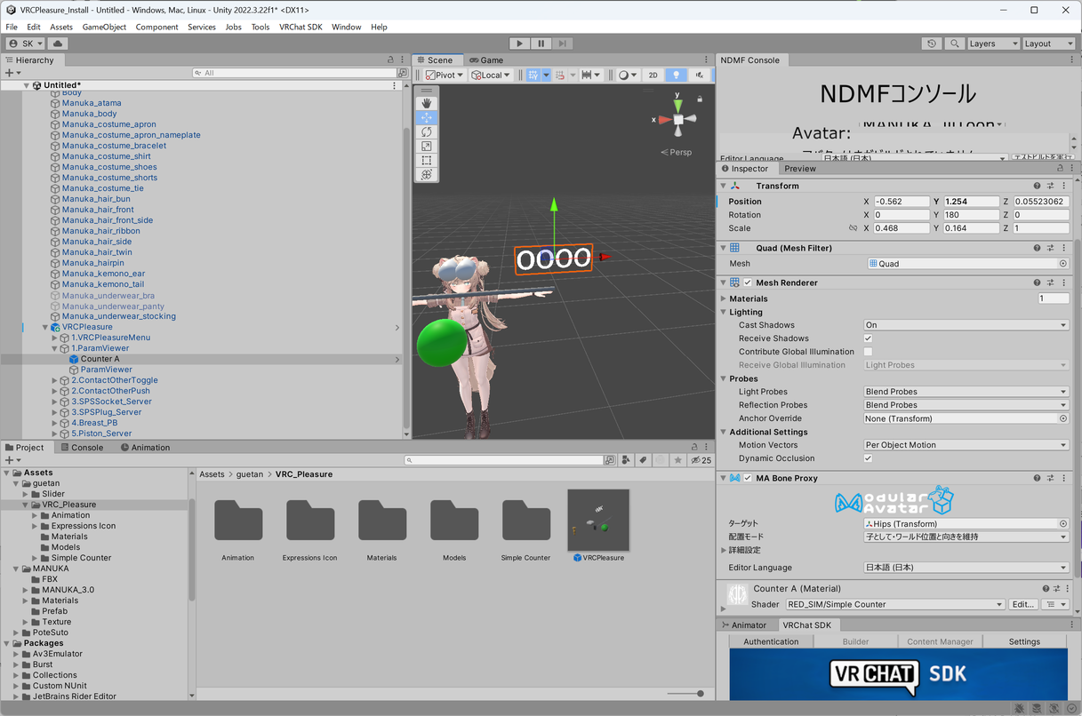The width and height of the screenshot is (1082, 716).
Task: Toggle scene lighting bulb icon
Action: click(676, 75)
